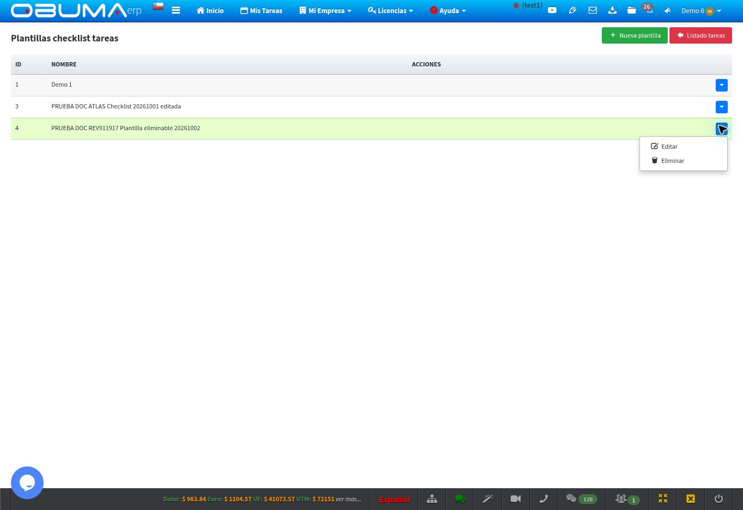The image size is (743, 510).
Task: Click the magic wand icon in footer
Action: pos(488,499)
